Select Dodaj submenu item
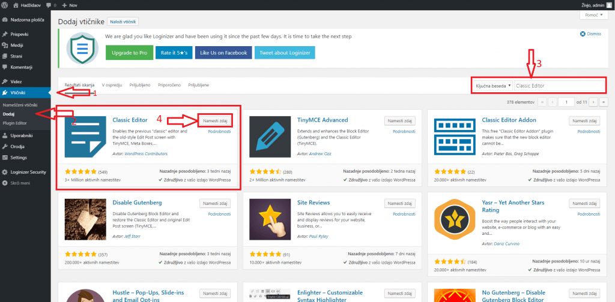Viewport: 615px width, 302px height. [8, 114]
